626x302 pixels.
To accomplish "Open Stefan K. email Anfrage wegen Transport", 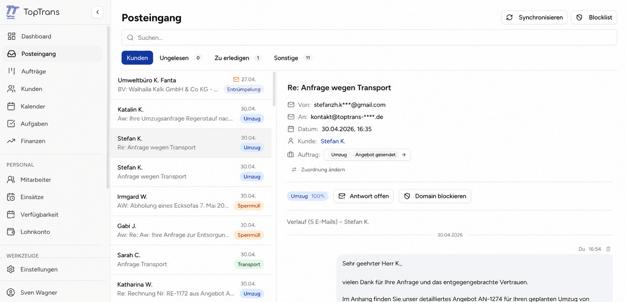I will point(191,172).
